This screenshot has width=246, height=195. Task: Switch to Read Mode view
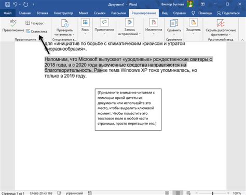click(x=167, y=193)
